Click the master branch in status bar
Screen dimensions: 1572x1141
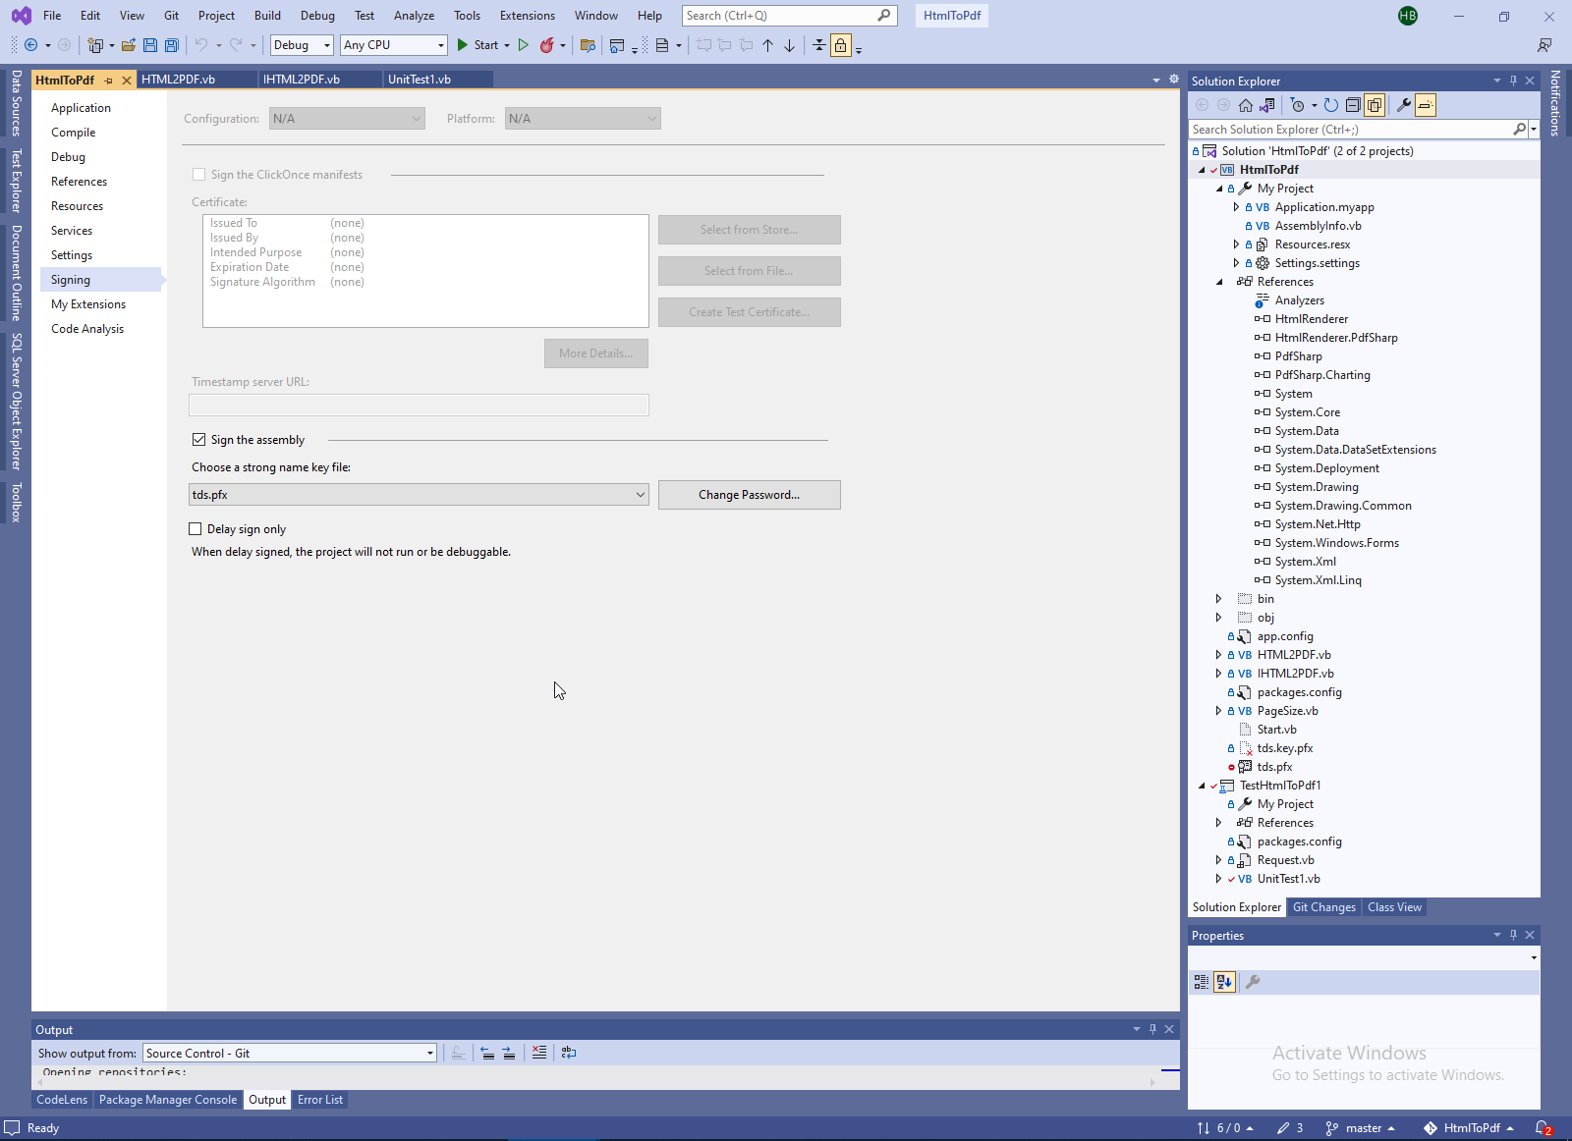pos(1361,1128)
